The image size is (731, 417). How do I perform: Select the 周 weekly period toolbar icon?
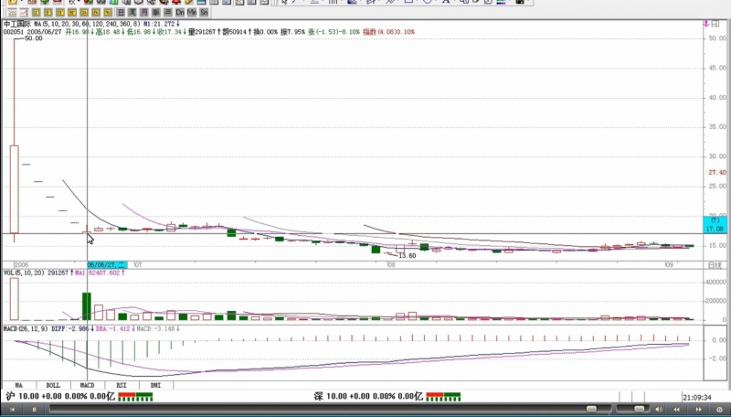point(132,13)
